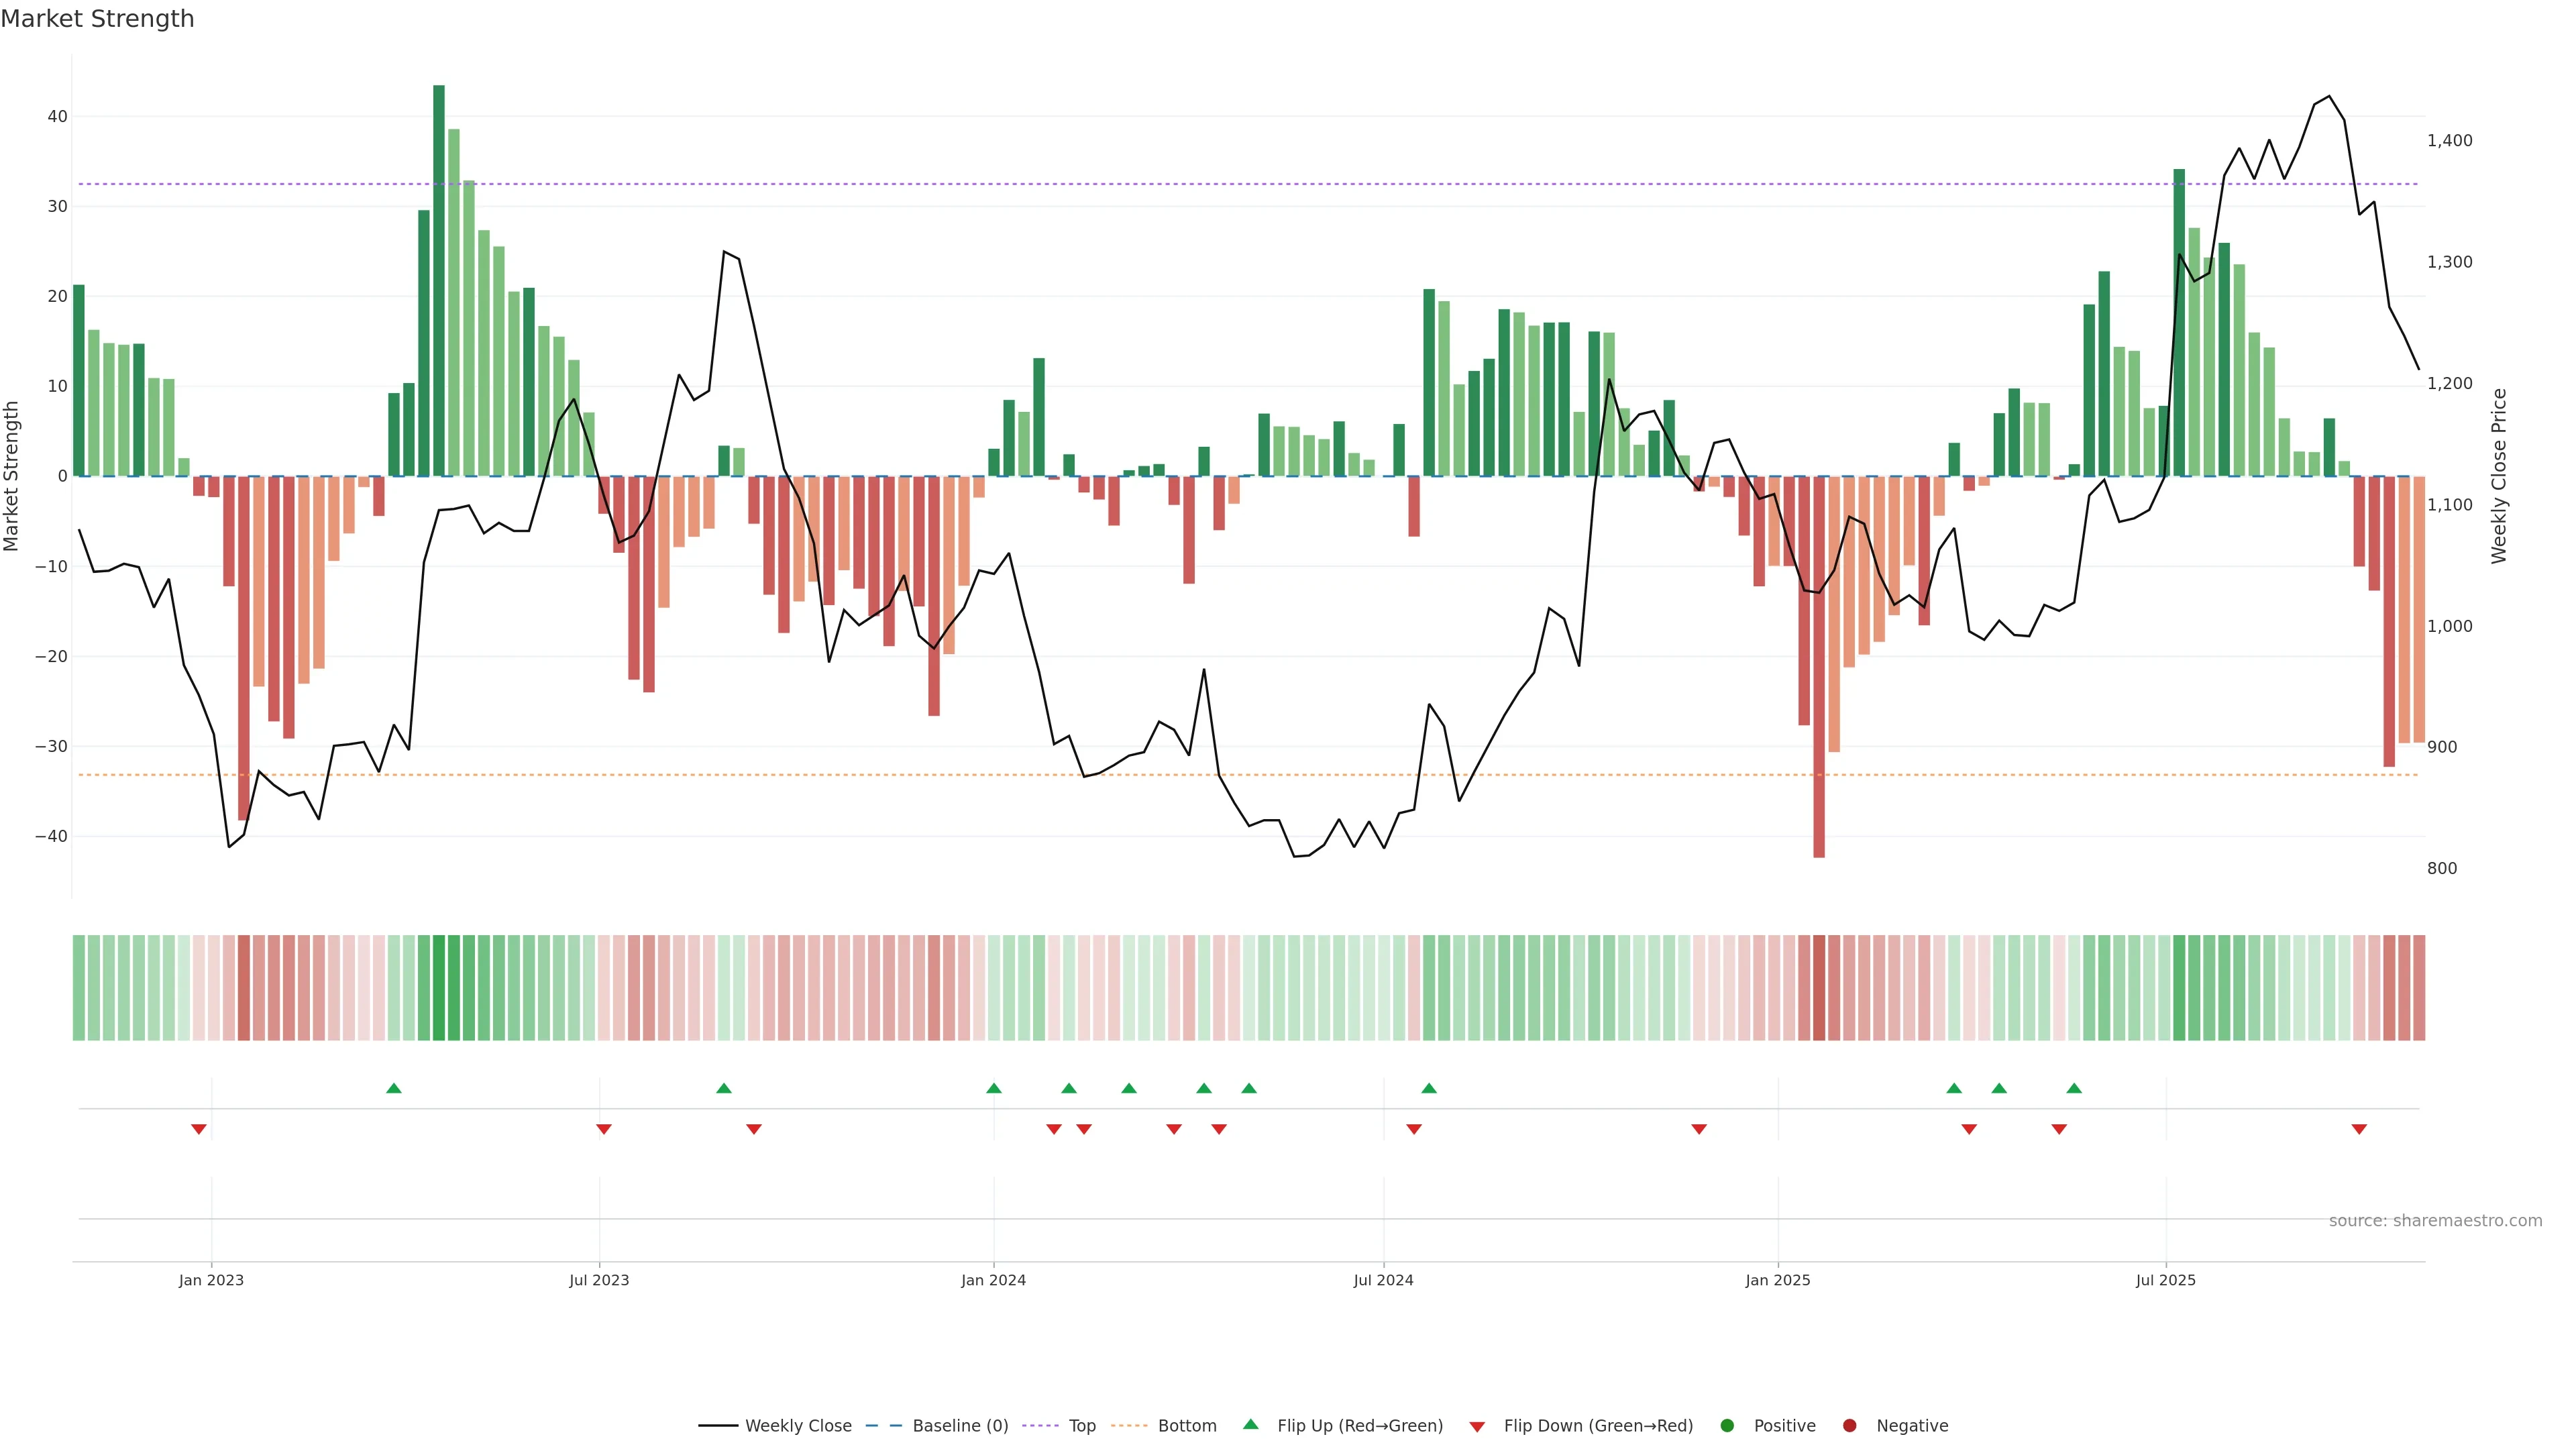The width and height of the screenshot is (2576, 1449).
Task: Click the darkest green heatmap cell in strip
Action: tap(439, 987)
